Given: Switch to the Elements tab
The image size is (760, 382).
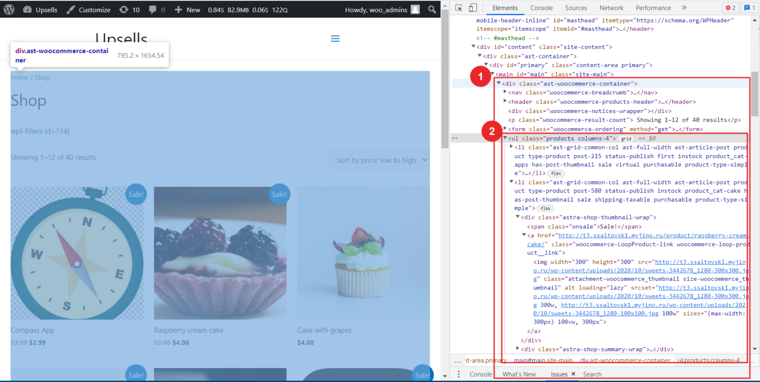Looking at the screenshot, I should point(505,8).
